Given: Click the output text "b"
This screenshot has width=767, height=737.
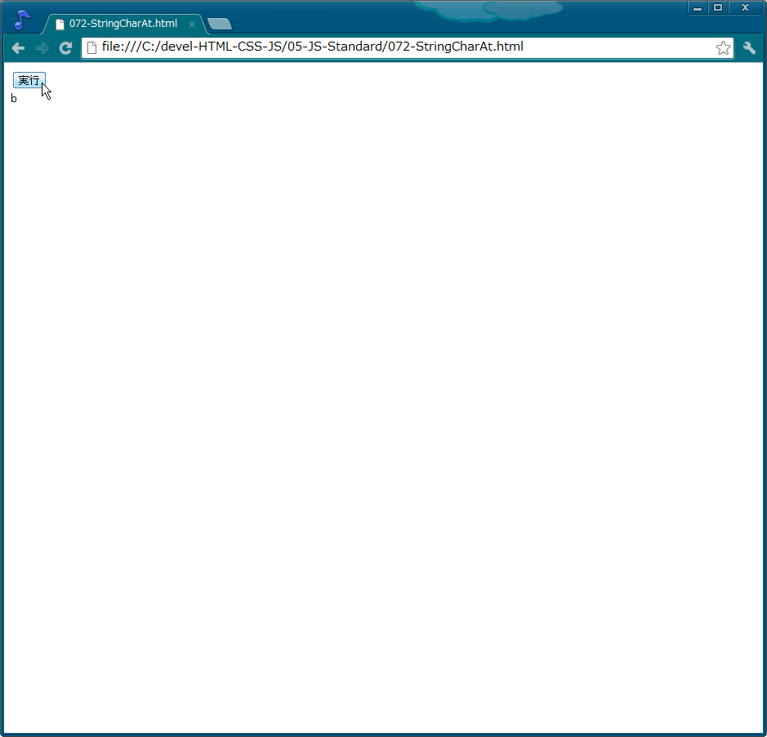Looking at the screenshot, I should (x=14, y=98).
